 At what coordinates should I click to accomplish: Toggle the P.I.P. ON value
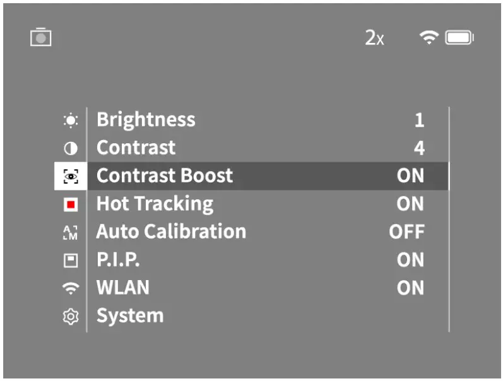tap(410, 259)
